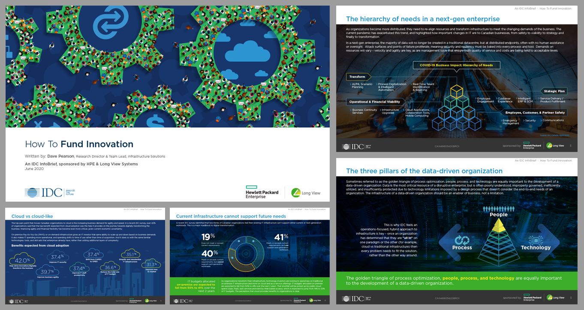Click the People icon row above the pyramid
Viewport: 584px width, 310px height.
[498, 209]
